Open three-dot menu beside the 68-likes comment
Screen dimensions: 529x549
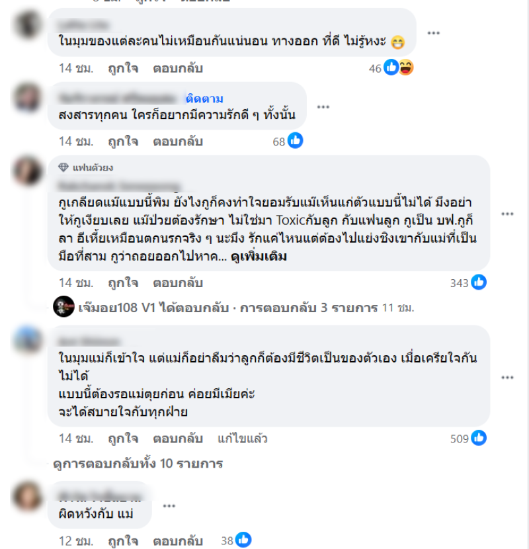(x=323, y=106)
